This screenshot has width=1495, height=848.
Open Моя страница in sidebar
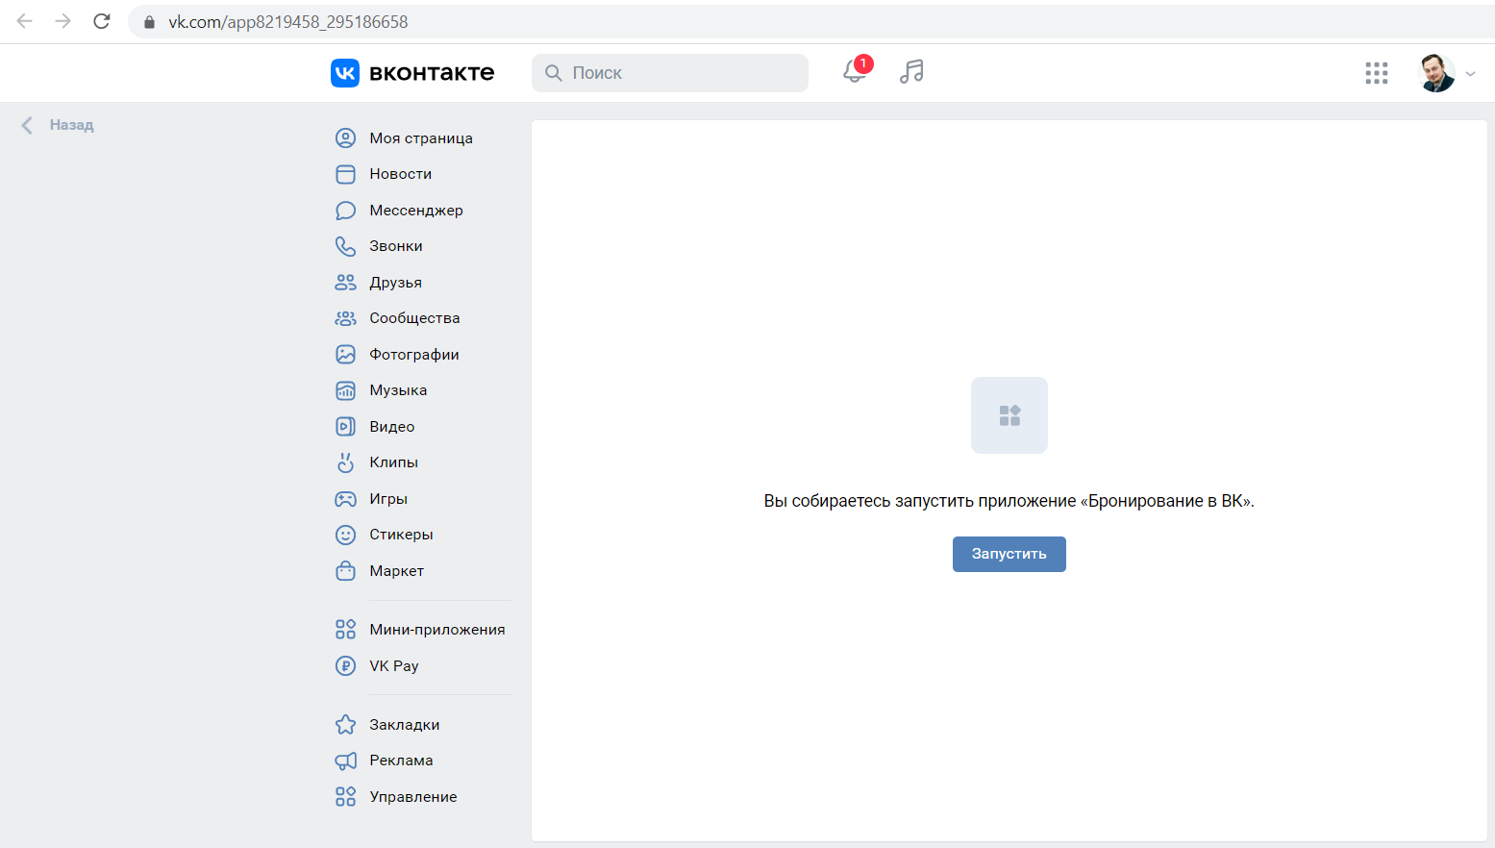pos(421,138)
